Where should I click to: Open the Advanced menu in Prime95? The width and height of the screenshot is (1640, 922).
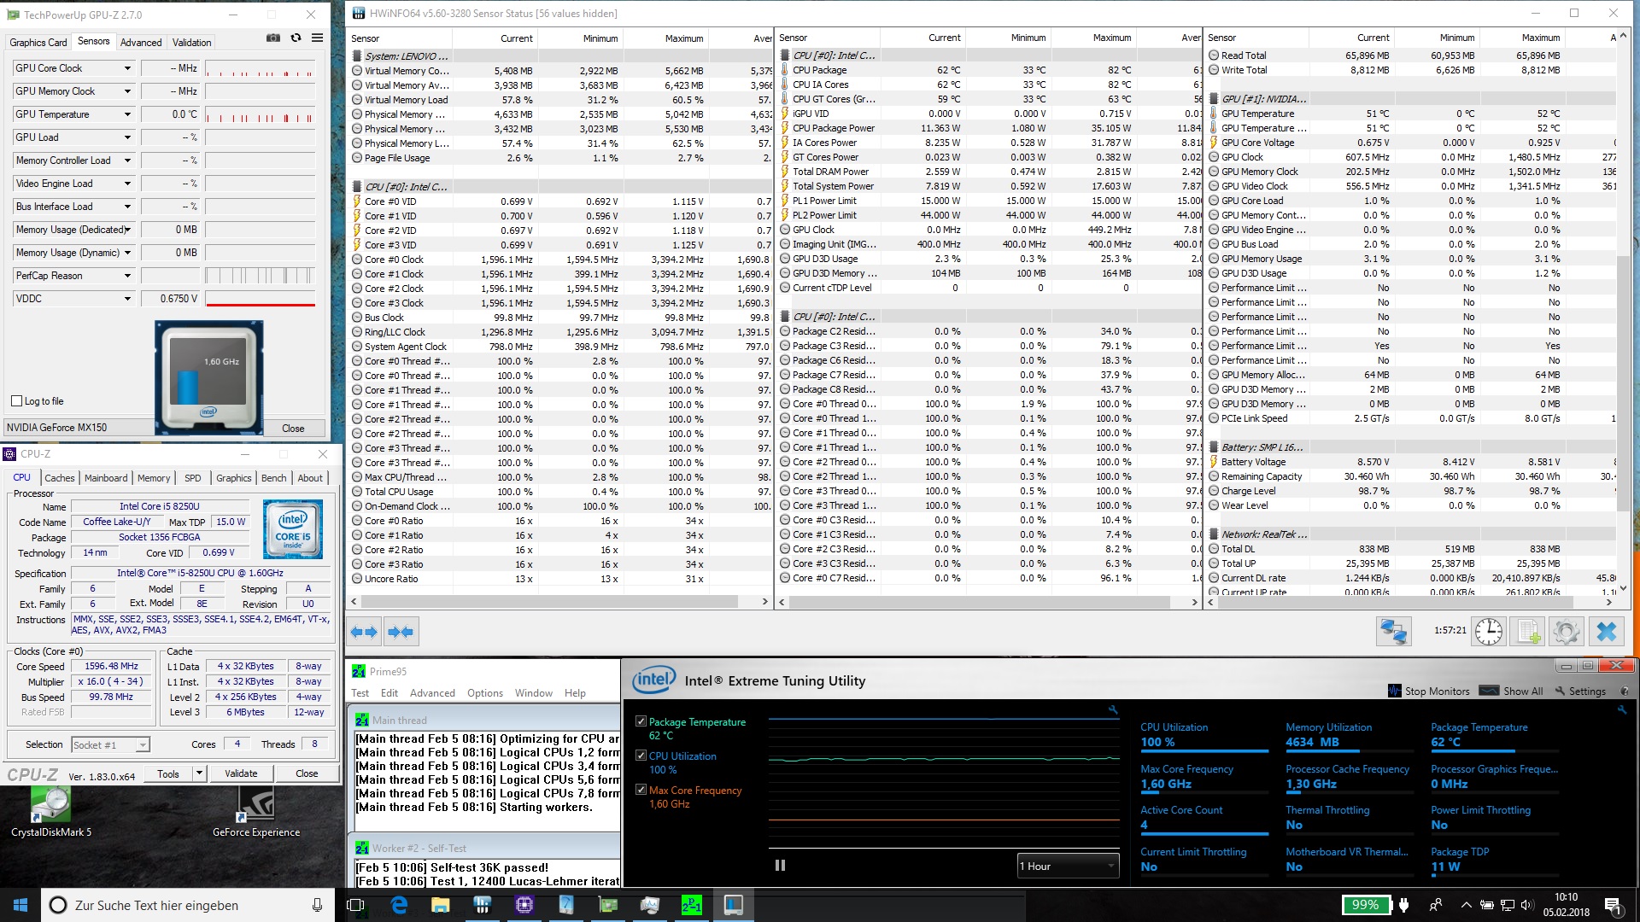click(x=432, y=693)
